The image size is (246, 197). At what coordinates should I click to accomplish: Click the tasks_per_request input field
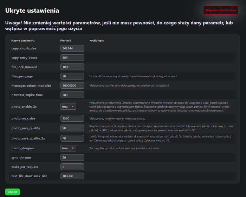(72, 167)
